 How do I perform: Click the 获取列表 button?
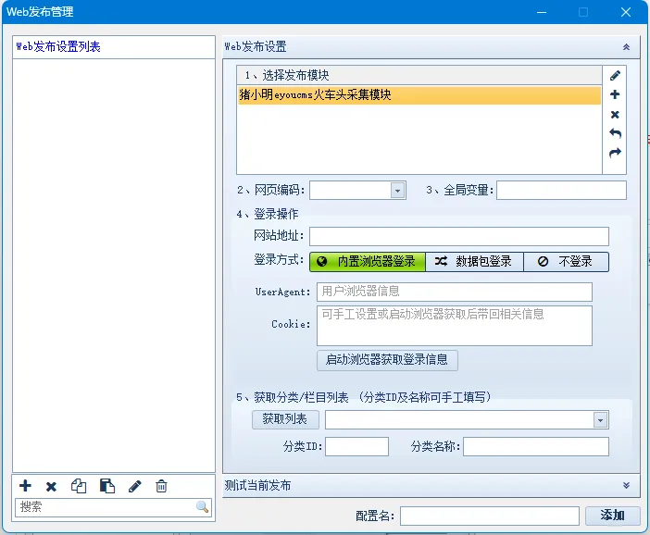click(285, 419)
